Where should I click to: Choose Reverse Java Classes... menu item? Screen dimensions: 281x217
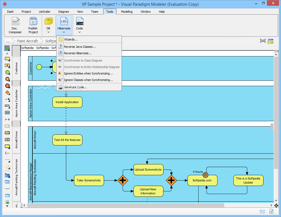[x=89, y=47]
